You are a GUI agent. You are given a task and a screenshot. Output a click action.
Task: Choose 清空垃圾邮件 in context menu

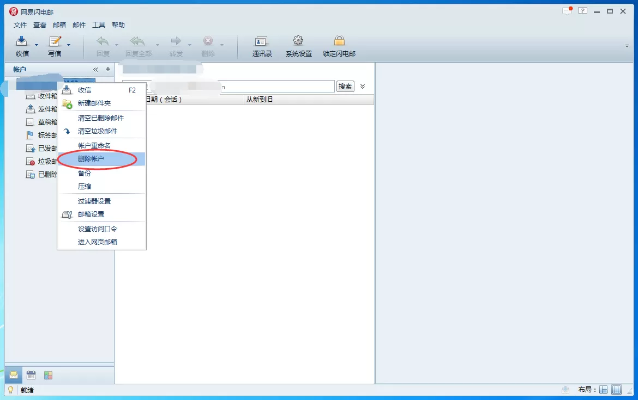click(101, 131)
